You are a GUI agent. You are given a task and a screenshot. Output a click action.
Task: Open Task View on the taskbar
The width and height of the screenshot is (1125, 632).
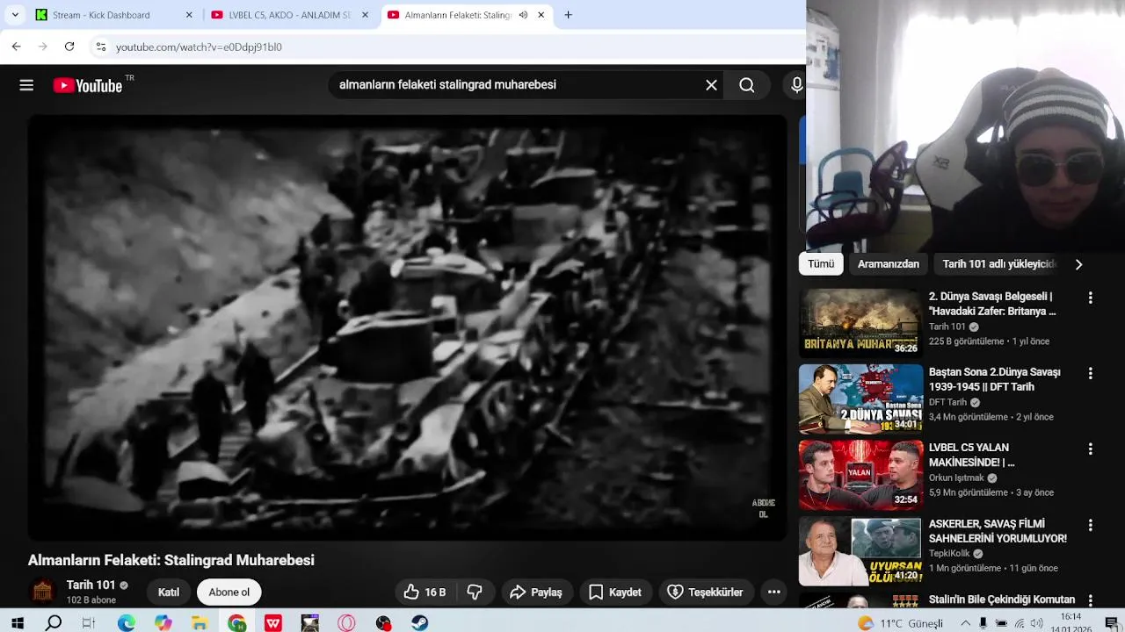coord(89,623)
